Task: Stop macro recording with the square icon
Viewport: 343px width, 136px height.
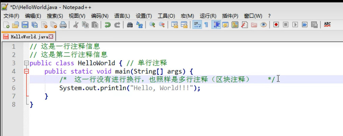Action: pos(286,25)
